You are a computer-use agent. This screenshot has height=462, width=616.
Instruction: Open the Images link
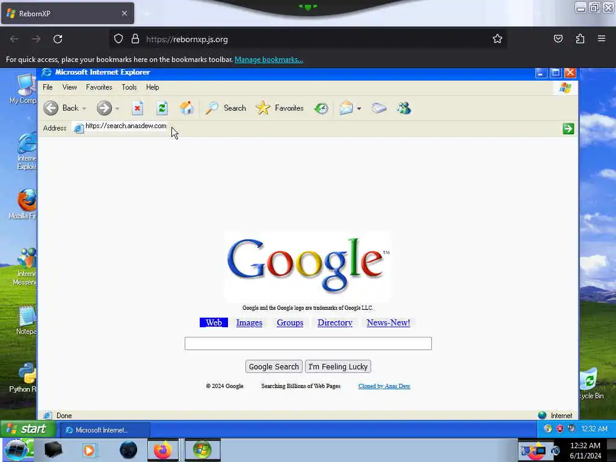click(x=249, y=322)
